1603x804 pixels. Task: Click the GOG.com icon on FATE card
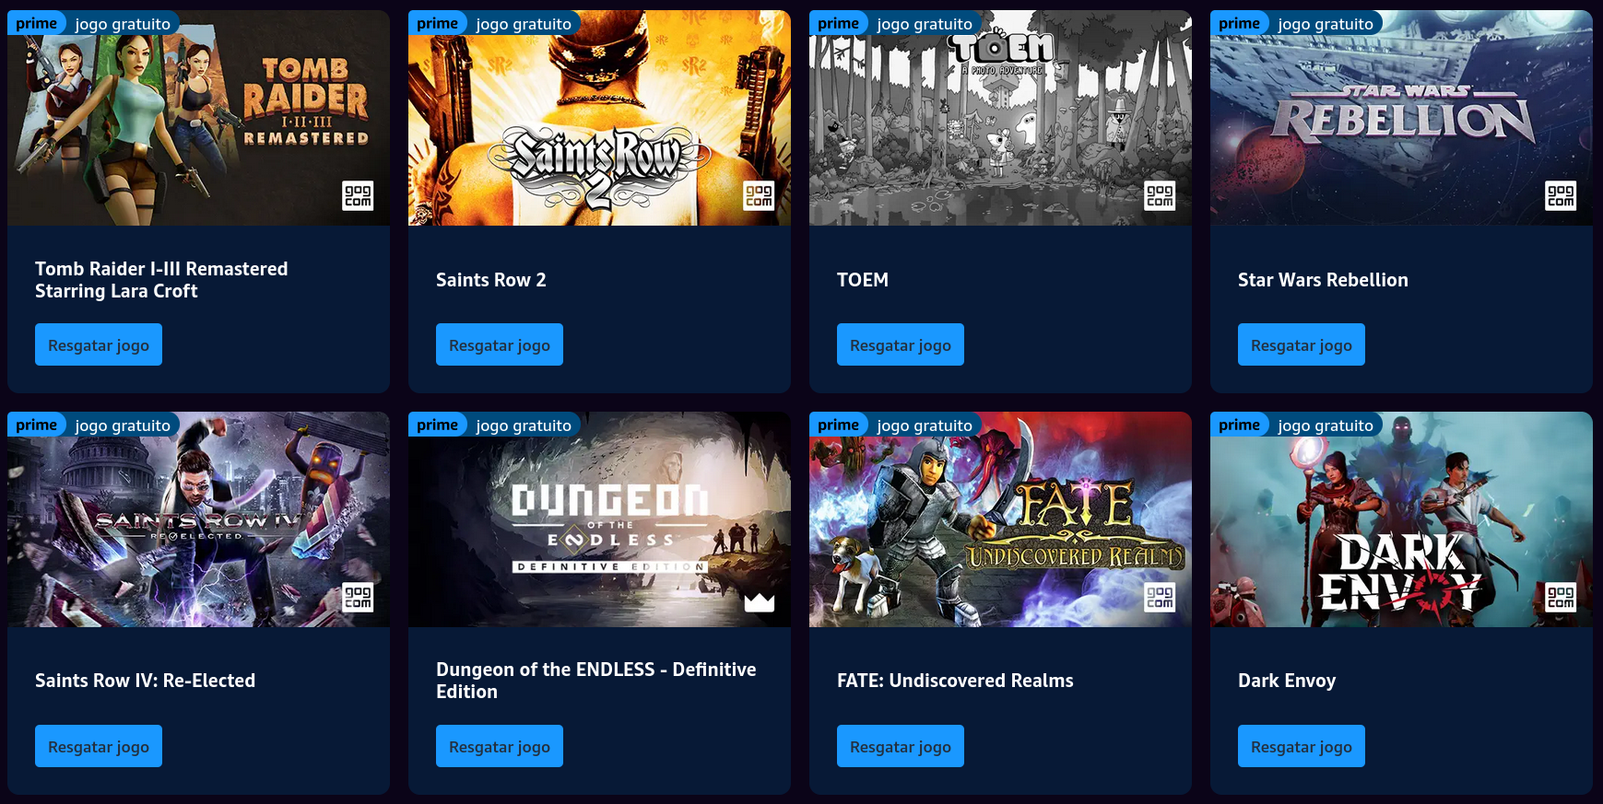click(x=1160, y=597)
